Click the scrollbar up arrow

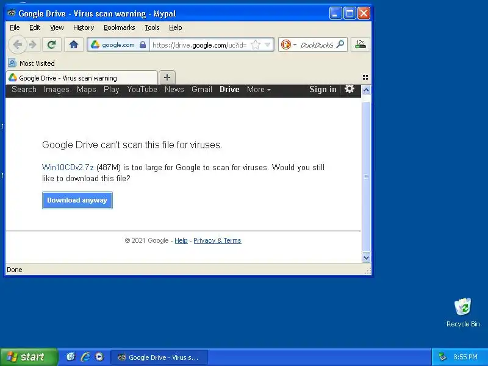367,90
